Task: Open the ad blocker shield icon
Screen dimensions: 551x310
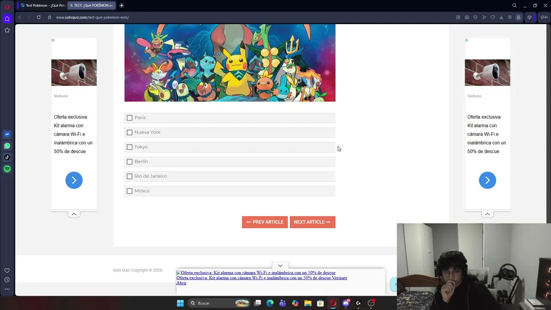Action: (x=476, y=17)
